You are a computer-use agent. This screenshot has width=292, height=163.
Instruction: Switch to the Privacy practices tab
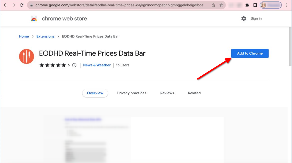pos(132,93)
